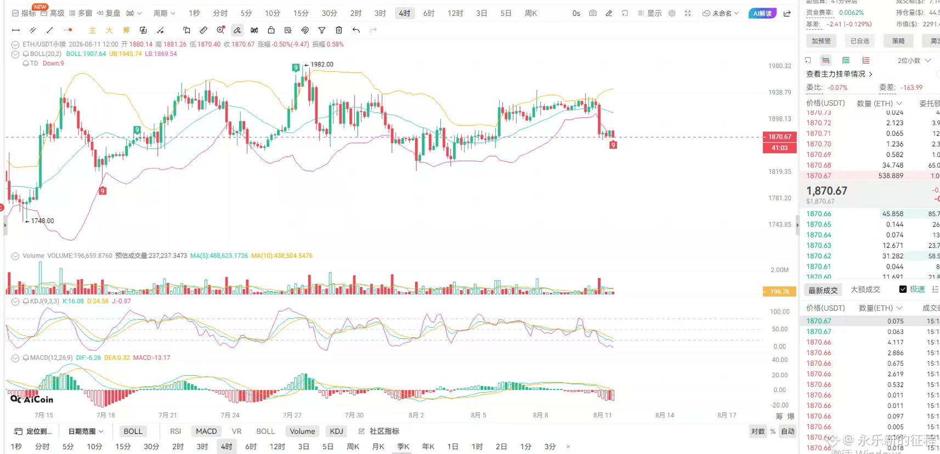Screen dimensions: 940x454
Task: Open chart settings hexagon icon
Action: pyautogui.click(x=672, y=13)
